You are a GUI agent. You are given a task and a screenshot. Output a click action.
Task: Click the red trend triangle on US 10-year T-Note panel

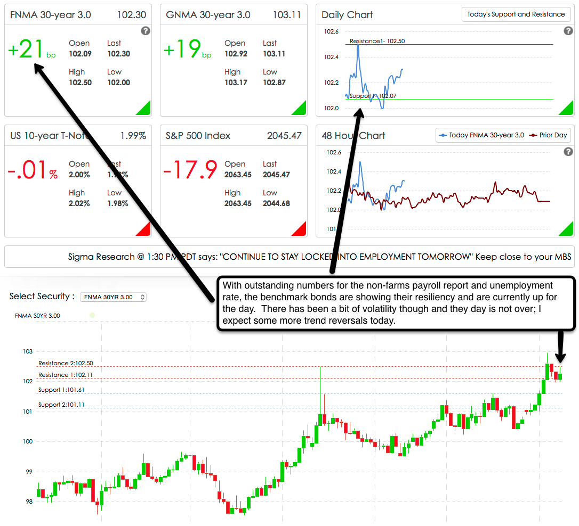click(143, 229)
